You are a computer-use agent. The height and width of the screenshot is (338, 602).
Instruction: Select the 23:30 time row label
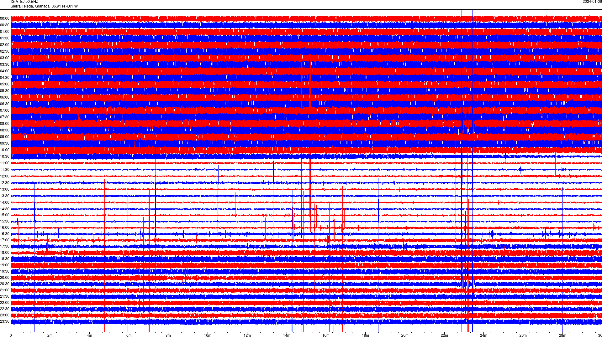point(5,321)
